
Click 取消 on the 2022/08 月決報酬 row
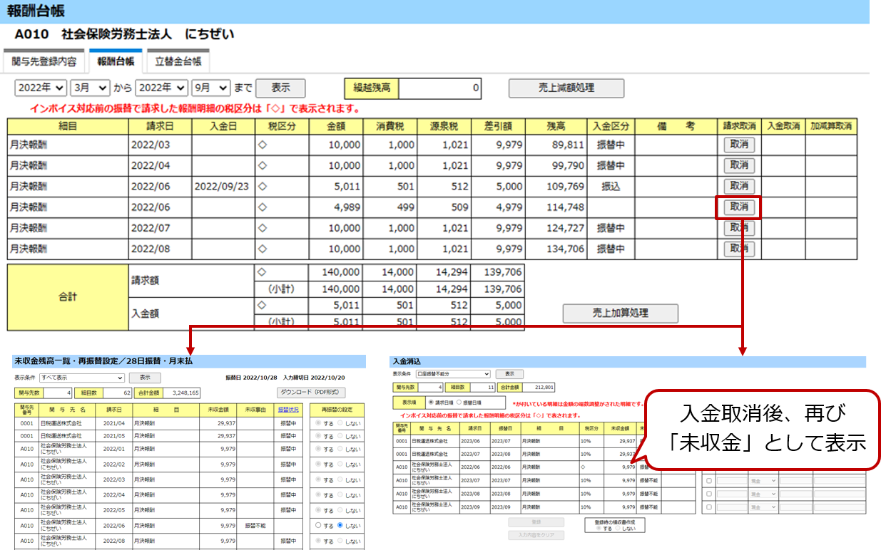738,249
